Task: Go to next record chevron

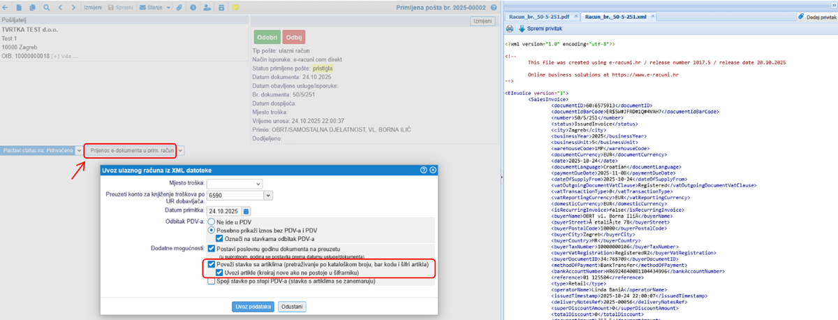Action: [75, 7]
